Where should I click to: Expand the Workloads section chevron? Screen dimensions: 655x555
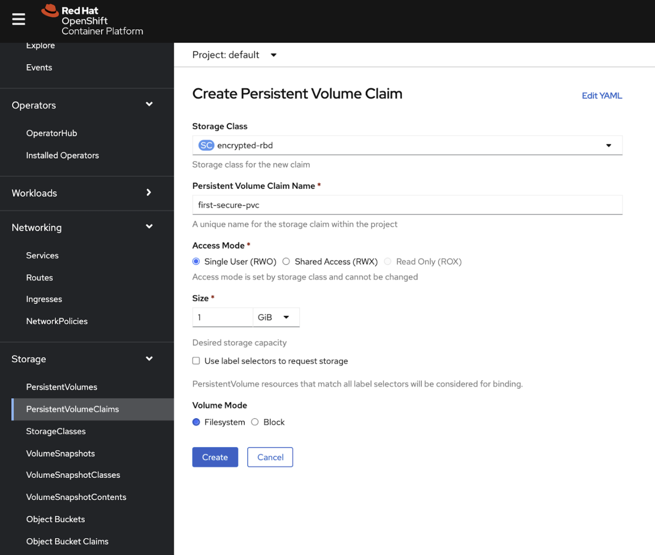[149, 193]
